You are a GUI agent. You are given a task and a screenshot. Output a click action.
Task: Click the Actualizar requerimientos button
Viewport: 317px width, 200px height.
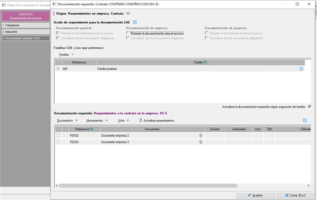click(157, 121)
